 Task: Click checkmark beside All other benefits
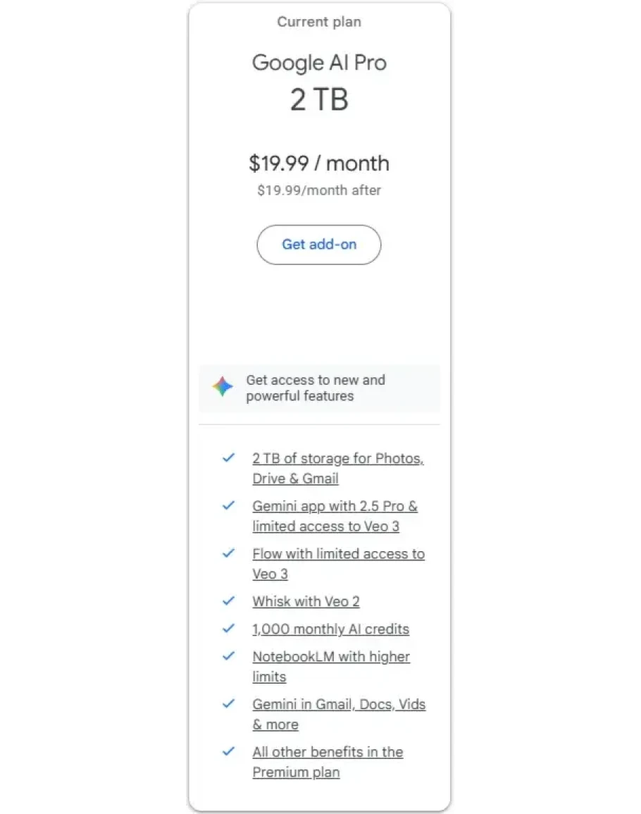(228, 751)
